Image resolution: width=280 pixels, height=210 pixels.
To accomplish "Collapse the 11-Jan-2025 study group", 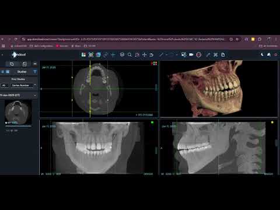I will click(35, 95).
